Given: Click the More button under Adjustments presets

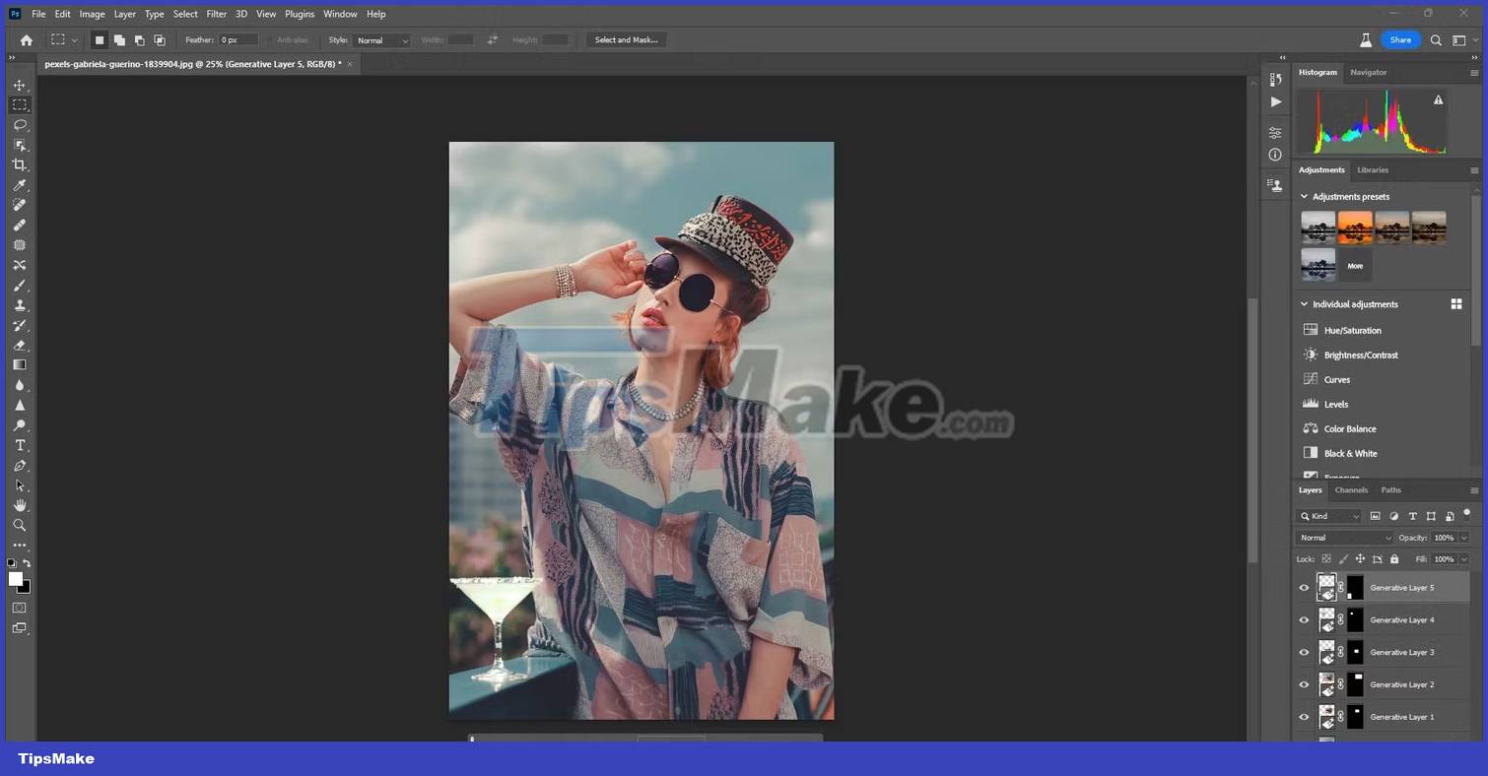Looking at the screenshot, I should pos(1355,265).
